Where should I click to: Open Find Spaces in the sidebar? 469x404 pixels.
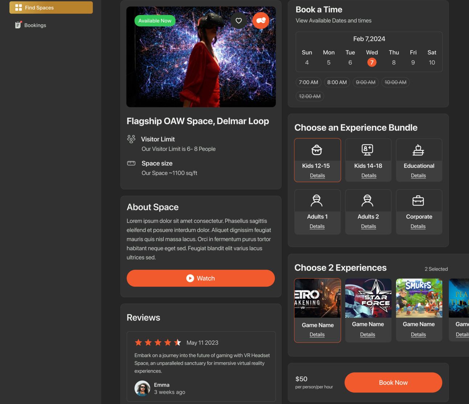[x=51, y=7]
